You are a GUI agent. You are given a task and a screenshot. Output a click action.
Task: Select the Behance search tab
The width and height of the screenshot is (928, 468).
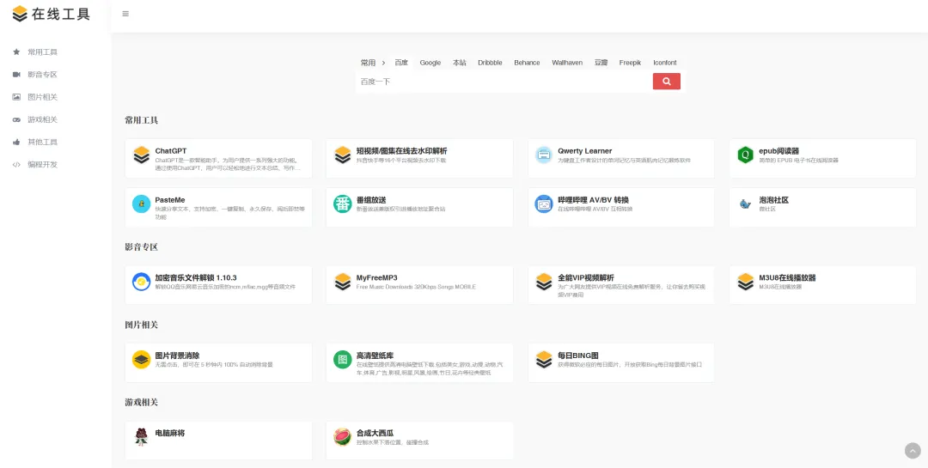[527, 63]
